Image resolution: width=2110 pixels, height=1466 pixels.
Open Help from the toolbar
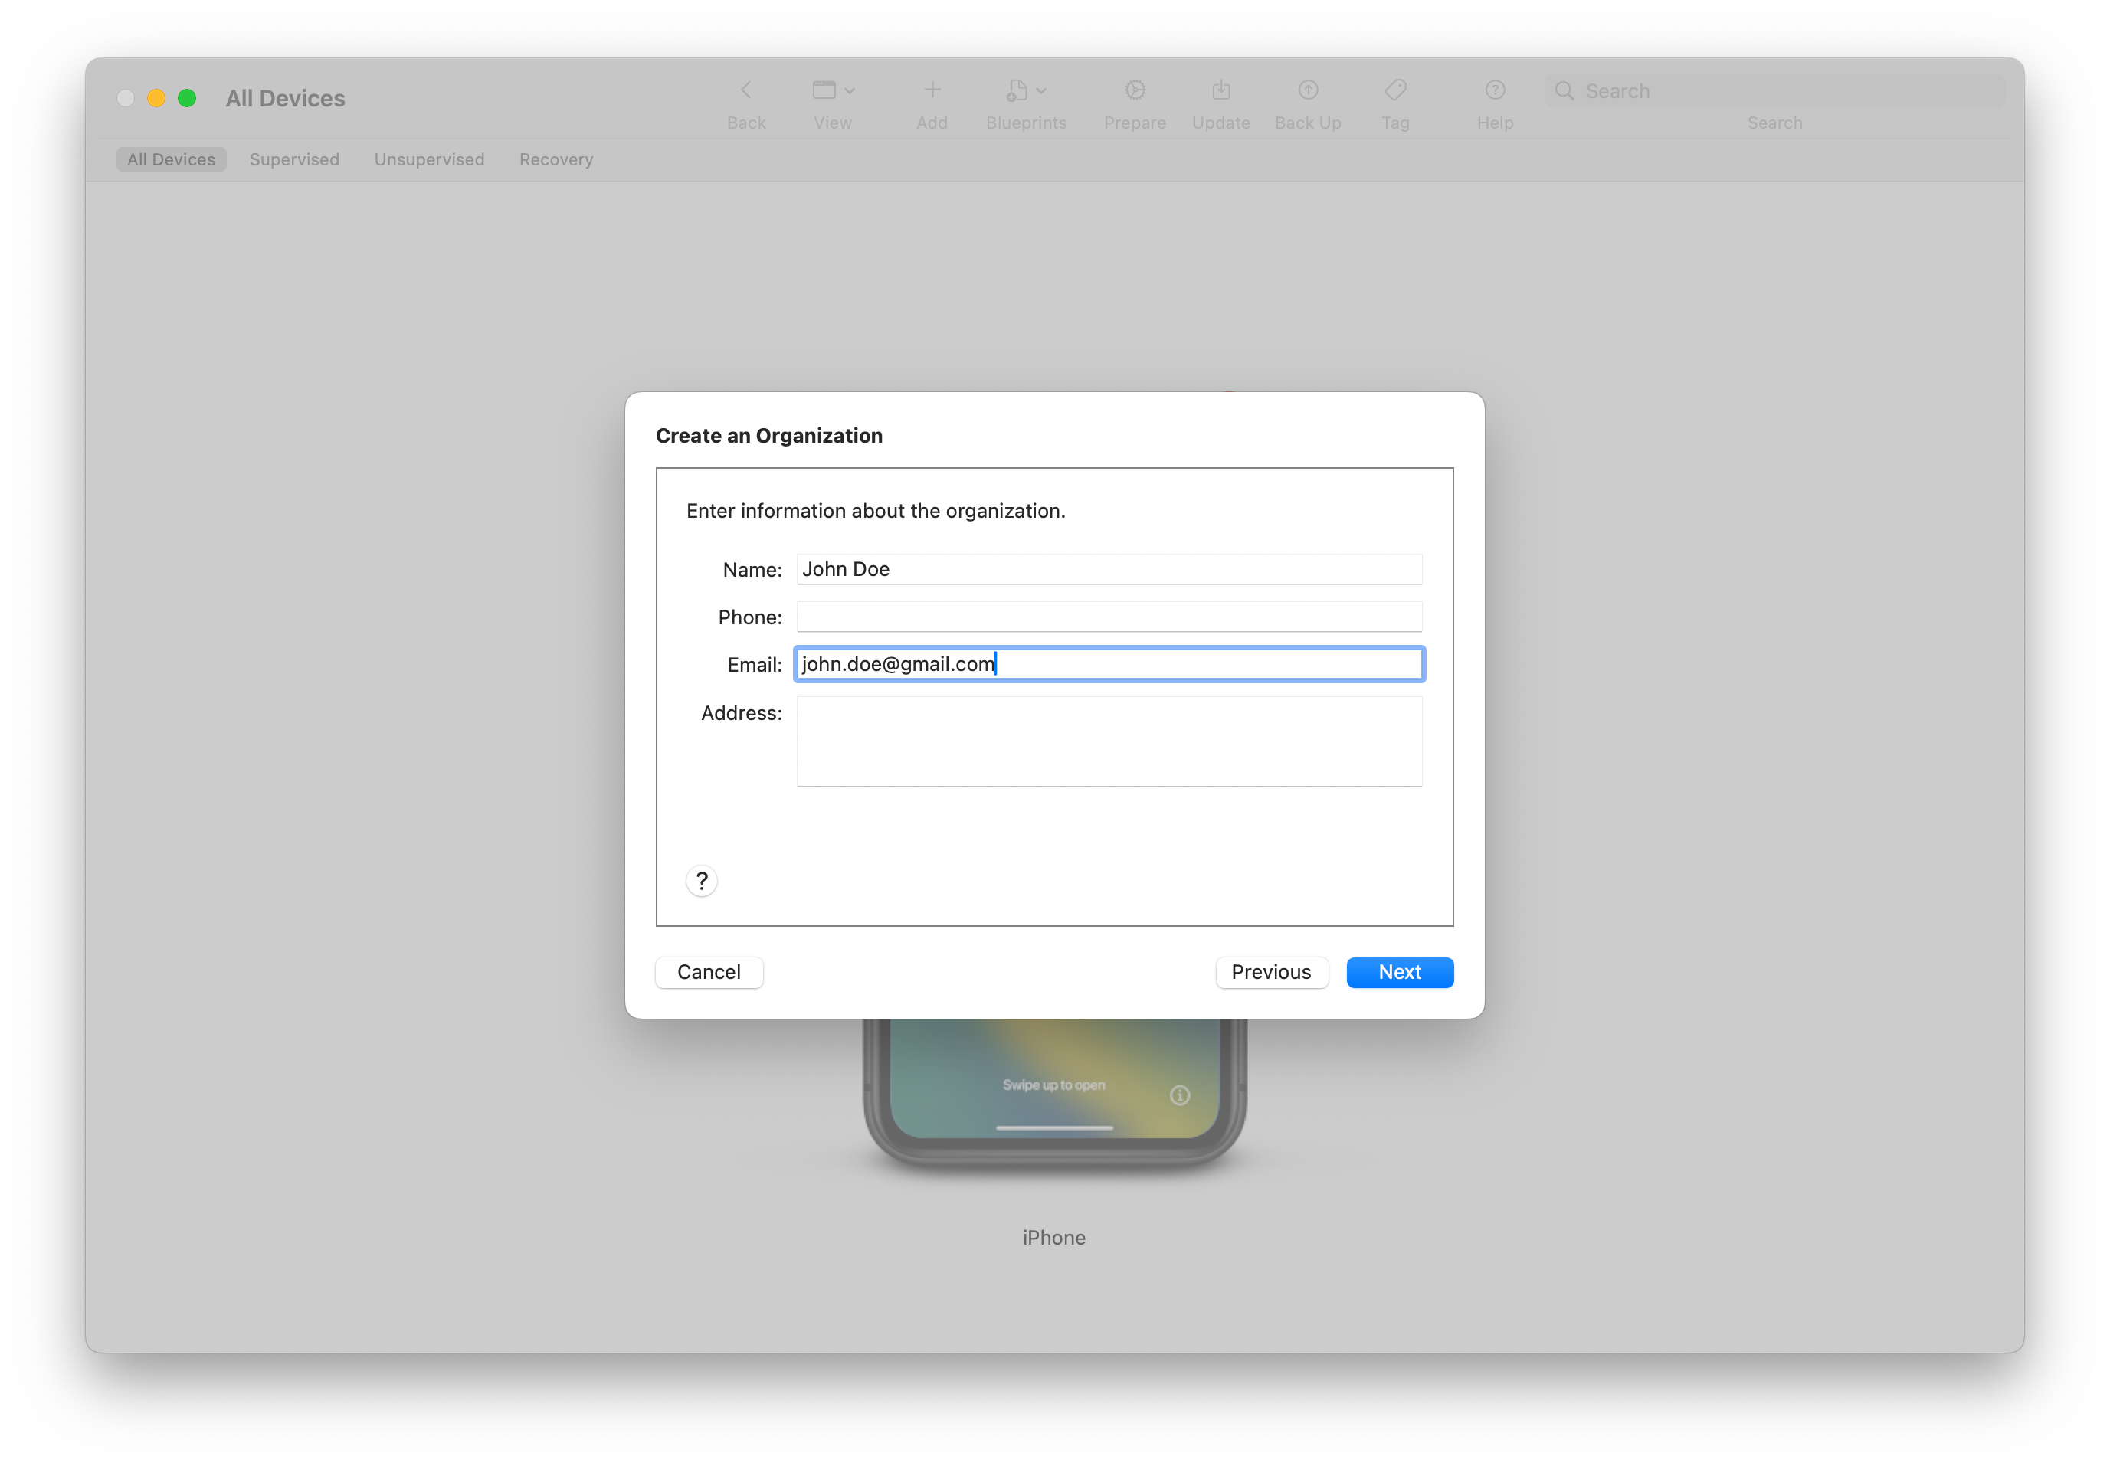[1495, 90]
